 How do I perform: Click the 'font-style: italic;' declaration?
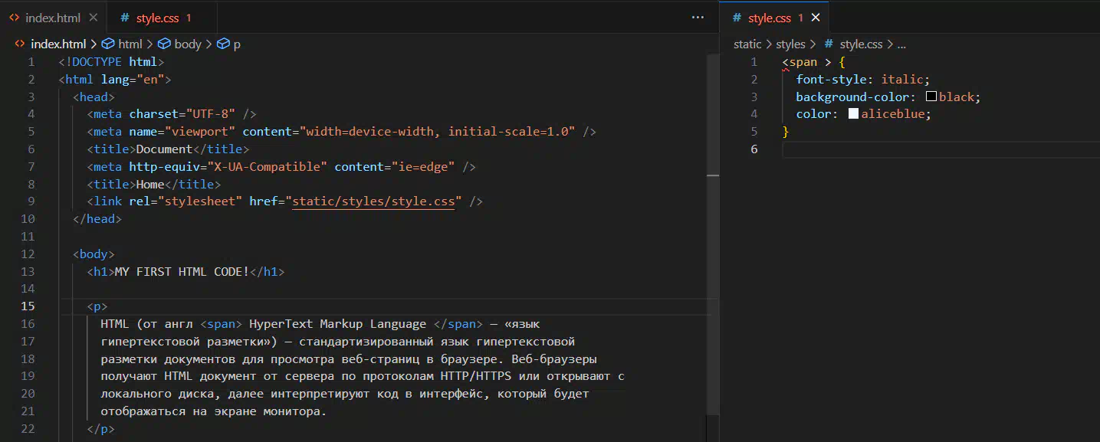point(862,80)
